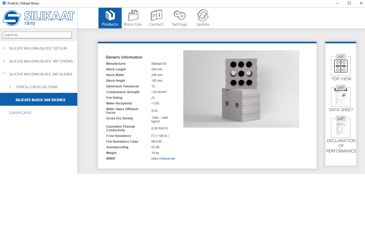365x237 pixels.
Task: Expand Silicate Building Block 120 Slim arrow
Action: [4, 48]
